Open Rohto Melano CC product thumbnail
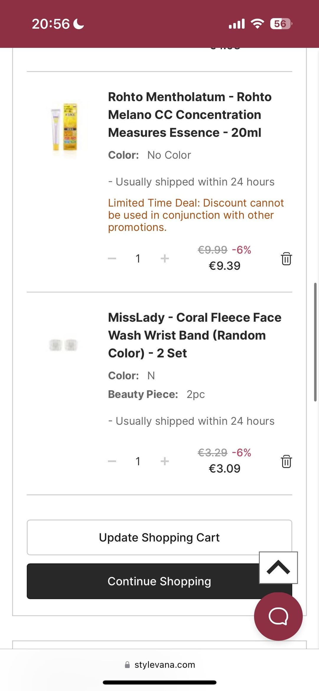Image resolution: width=319 pixels, height=691 pixels. click(64, 127)
